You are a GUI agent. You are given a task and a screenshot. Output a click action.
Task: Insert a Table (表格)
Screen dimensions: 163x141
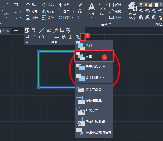click(115, 18)
